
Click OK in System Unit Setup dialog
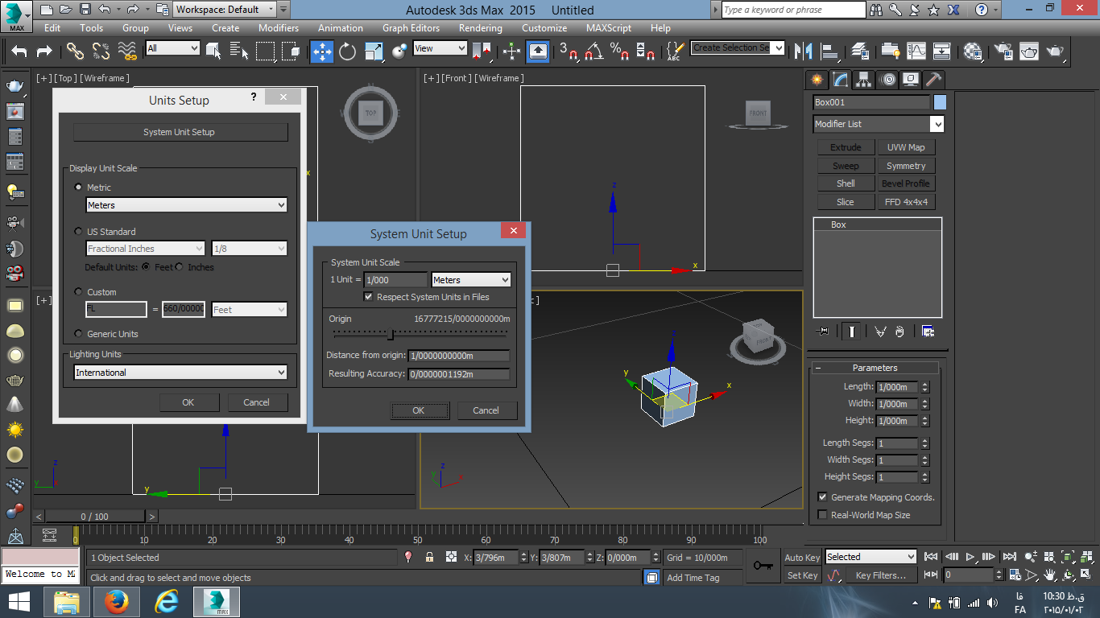point(419,410)
